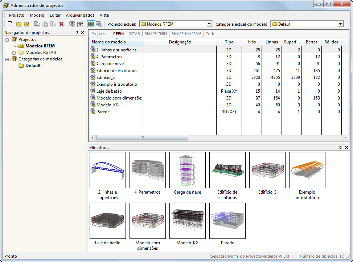
Task: Select the Modelo_KG thumbnail
Action: 188,221
